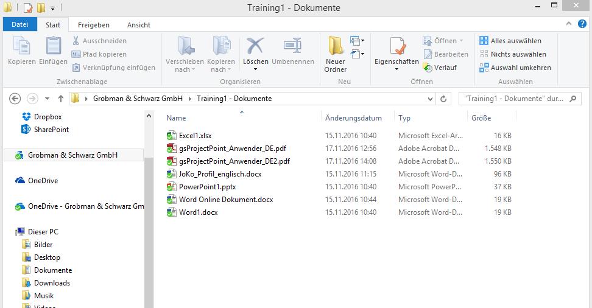Switch to the Start tab
Image resolution: width=592 pixels, height=308 pixels.
[x=53, y=25]
